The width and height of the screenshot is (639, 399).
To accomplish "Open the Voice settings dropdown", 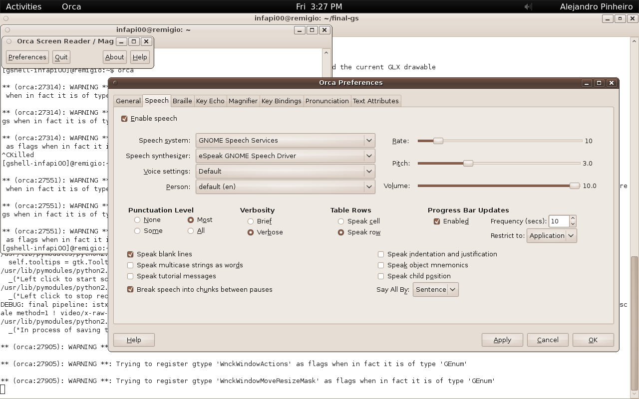I will coord(285,171).
